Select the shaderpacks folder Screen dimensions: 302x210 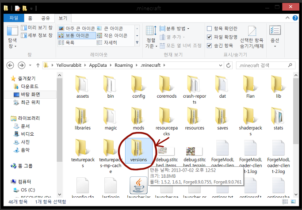pos(250,122)
